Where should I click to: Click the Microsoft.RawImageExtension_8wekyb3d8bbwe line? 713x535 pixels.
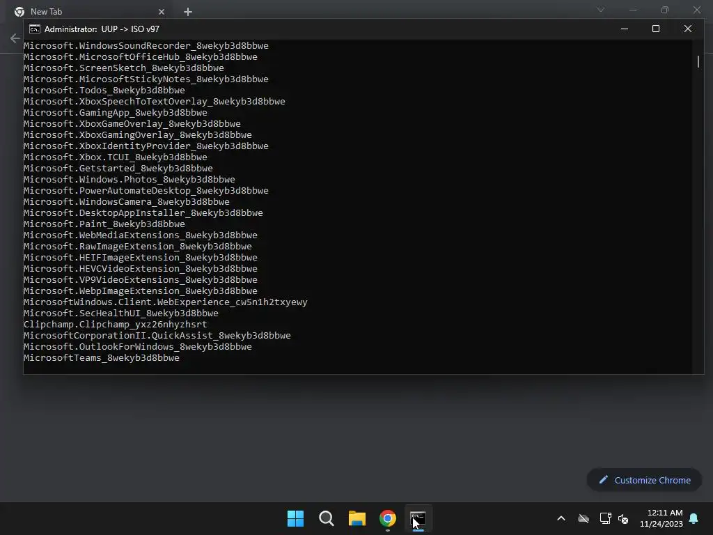[138, 246]
